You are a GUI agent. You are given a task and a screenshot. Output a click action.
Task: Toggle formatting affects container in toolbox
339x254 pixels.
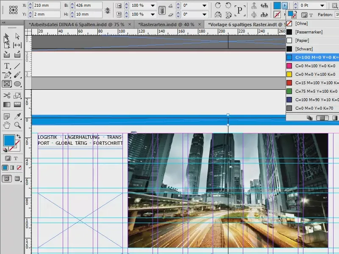[x=8, y=158]
